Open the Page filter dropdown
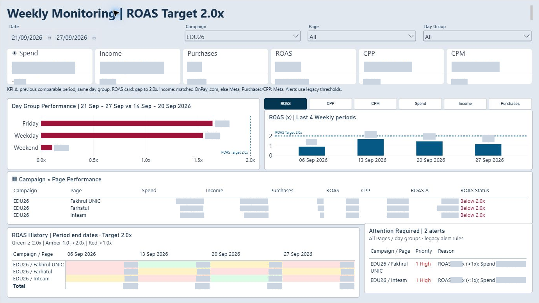 coord(362,36)
